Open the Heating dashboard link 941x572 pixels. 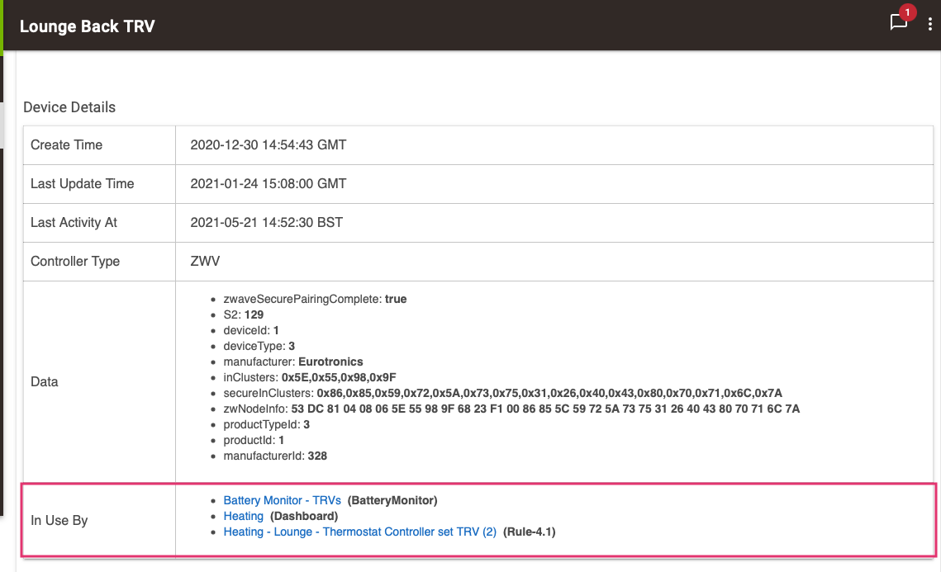pos(243,516)
